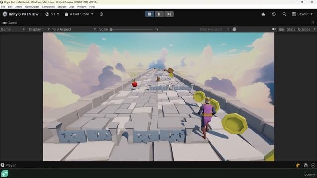Toggle the Stats overlay
Viewport: 317px width, 178px height.
pyautogui.click(x=291, y=29)
